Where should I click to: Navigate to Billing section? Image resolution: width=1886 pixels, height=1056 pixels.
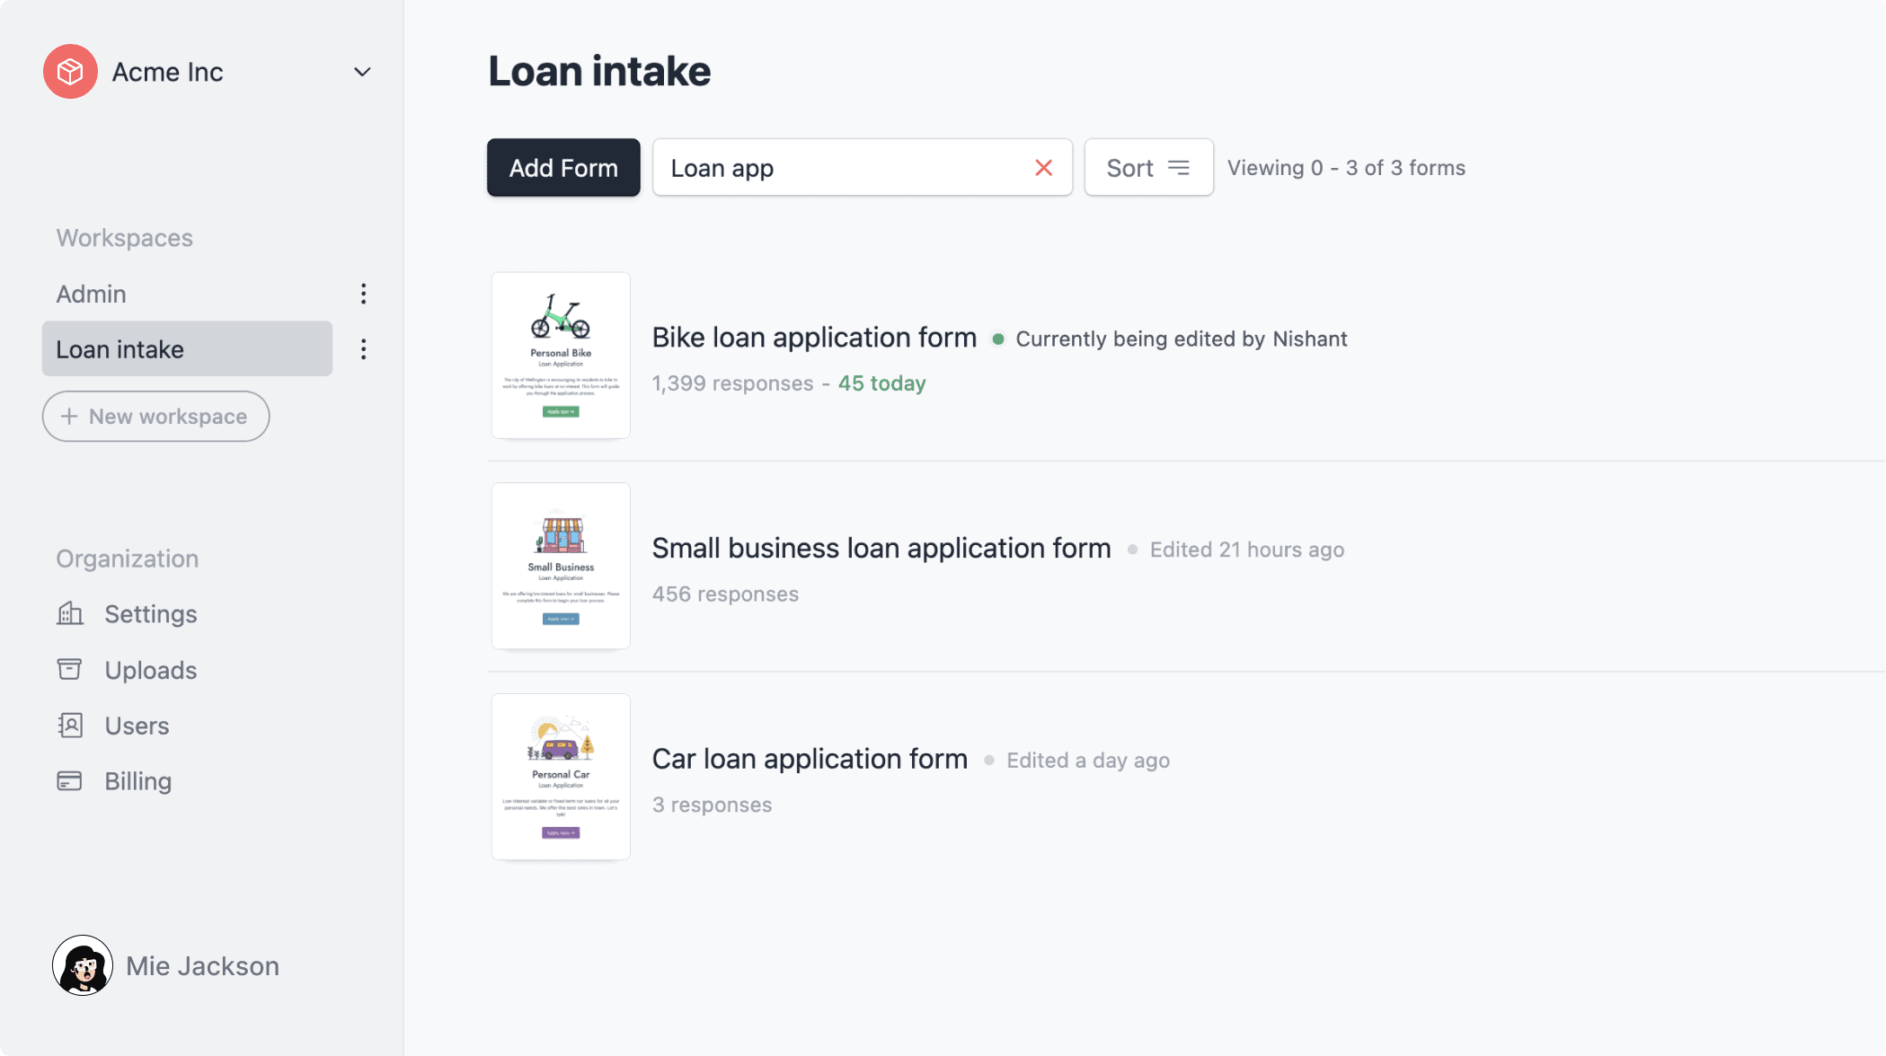point(137,780)
